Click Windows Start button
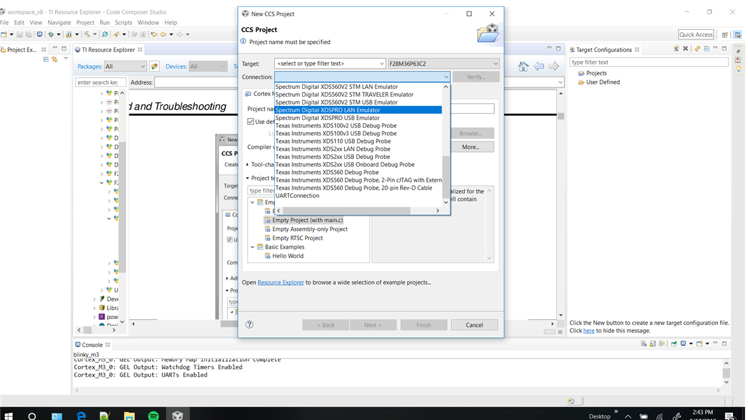Screen dimensions: 748x420 (x=9, y=416)
